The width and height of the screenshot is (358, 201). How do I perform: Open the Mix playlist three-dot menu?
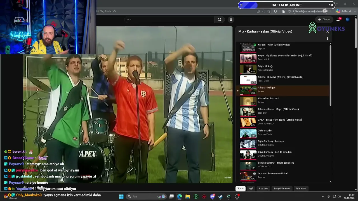[328, 39]
